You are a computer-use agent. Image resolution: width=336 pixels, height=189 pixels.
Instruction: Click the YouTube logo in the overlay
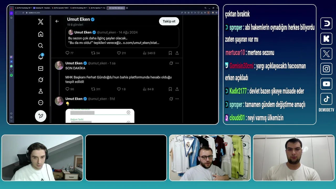[326, 84]
